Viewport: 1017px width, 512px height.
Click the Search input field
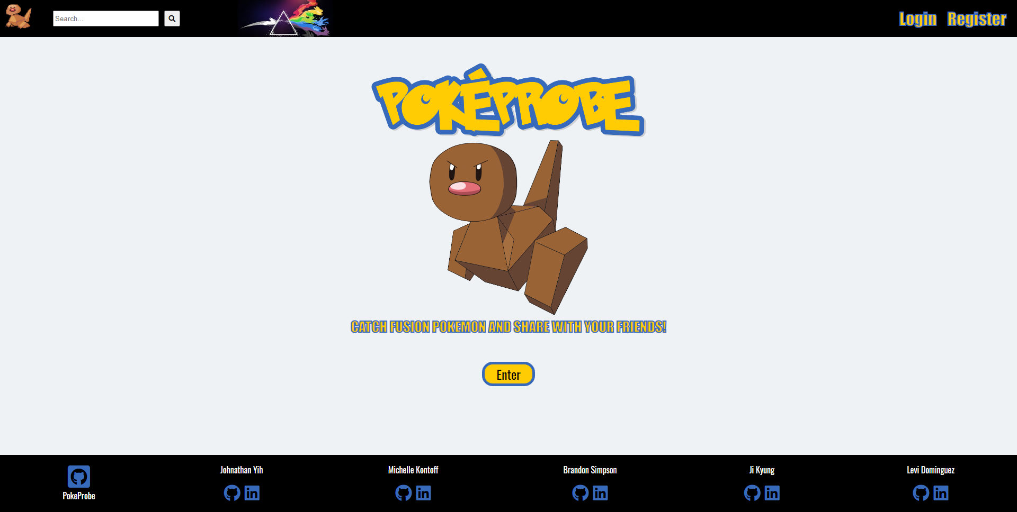point(106,19)
